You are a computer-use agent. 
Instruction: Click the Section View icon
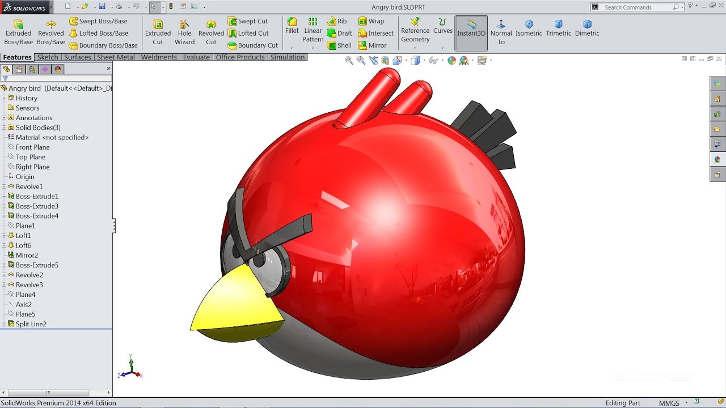point(385,60)
